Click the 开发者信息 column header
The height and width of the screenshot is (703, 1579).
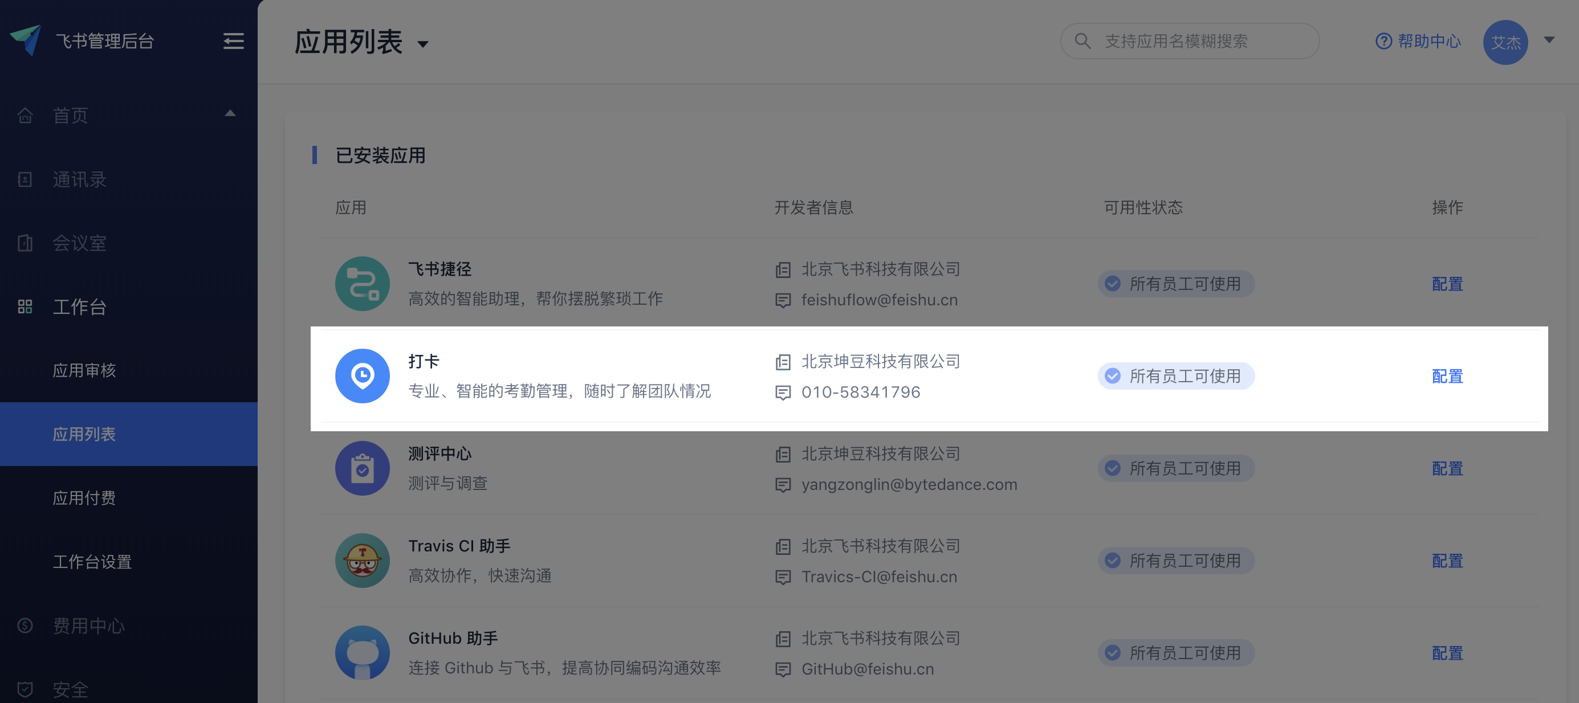814,207
